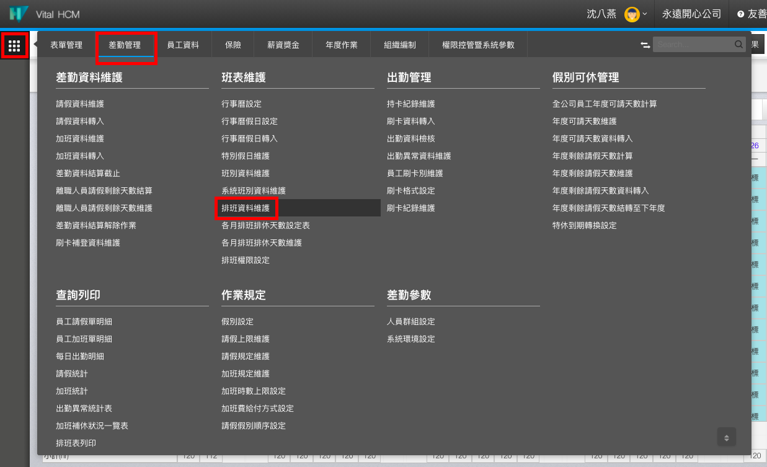
Task: Expand the user account dropdown arrow
Action: click(645, 14)
